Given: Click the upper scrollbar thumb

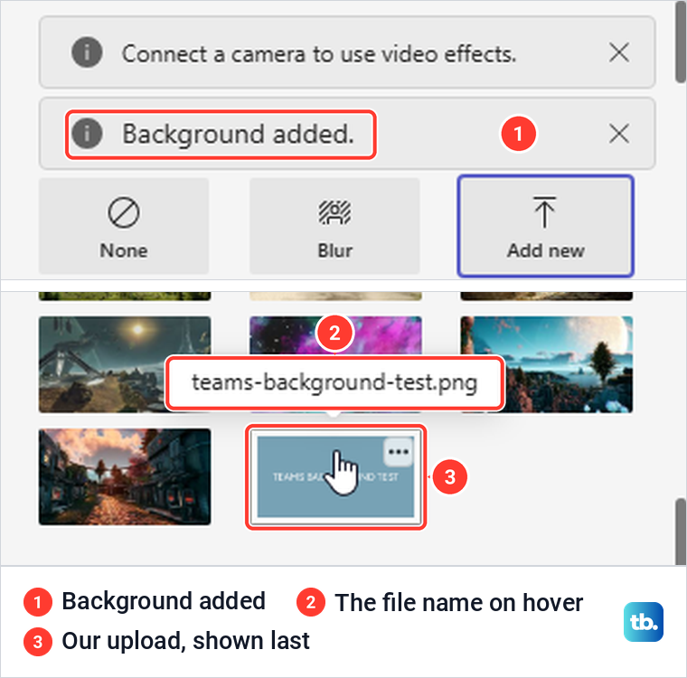Looking at the screenshot, I should 681,42.
